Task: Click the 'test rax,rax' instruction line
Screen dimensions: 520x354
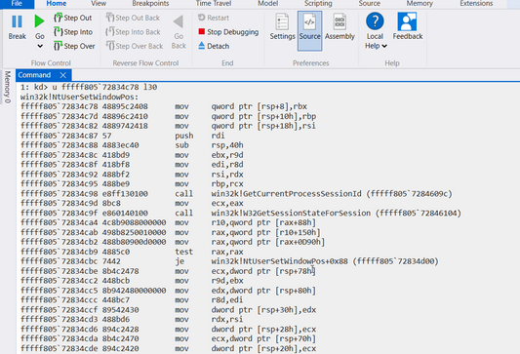Action: point(132,252)
